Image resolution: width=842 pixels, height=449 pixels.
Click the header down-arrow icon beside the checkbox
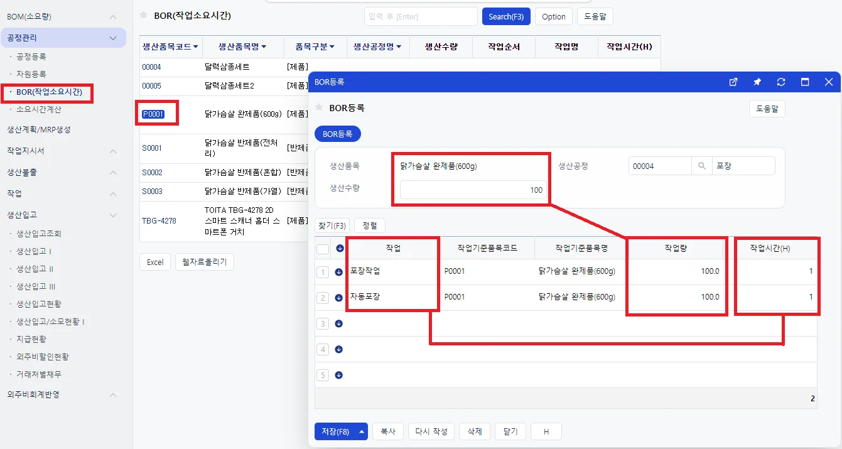pyautogui.click(x=340, y=248)
